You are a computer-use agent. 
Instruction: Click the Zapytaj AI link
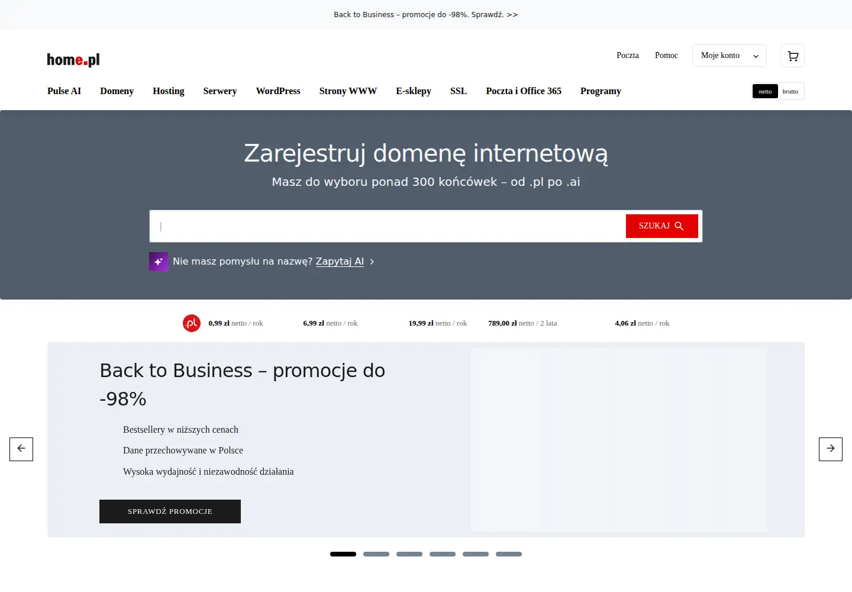(340, 262)
